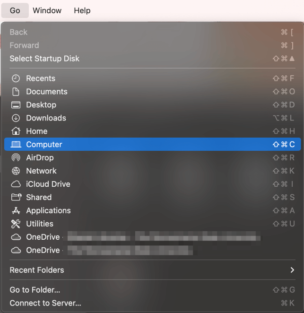Click the ⇧⌘F shortcut beside Recents
This screenshot has width=304, height=313.
click(284, 78)
